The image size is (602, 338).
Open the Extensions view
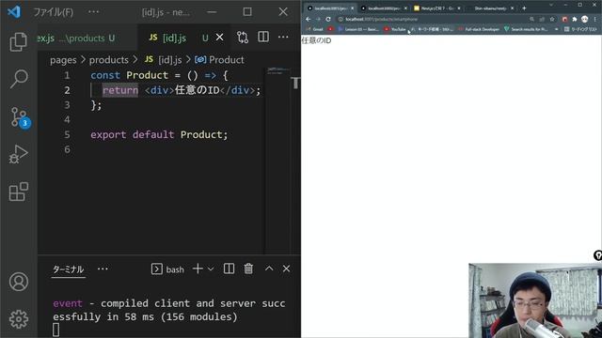[x=18, y=192]
